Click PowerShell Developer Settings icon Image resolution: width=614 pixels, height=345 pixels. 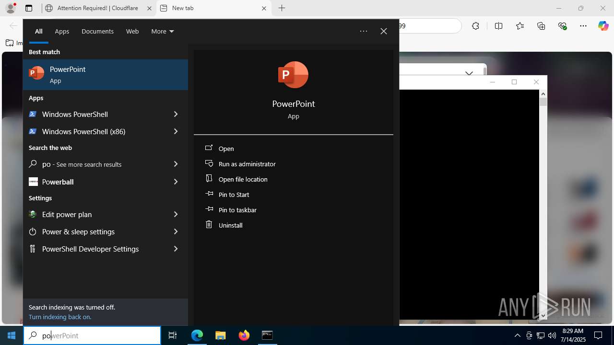(x=33, y=249)
